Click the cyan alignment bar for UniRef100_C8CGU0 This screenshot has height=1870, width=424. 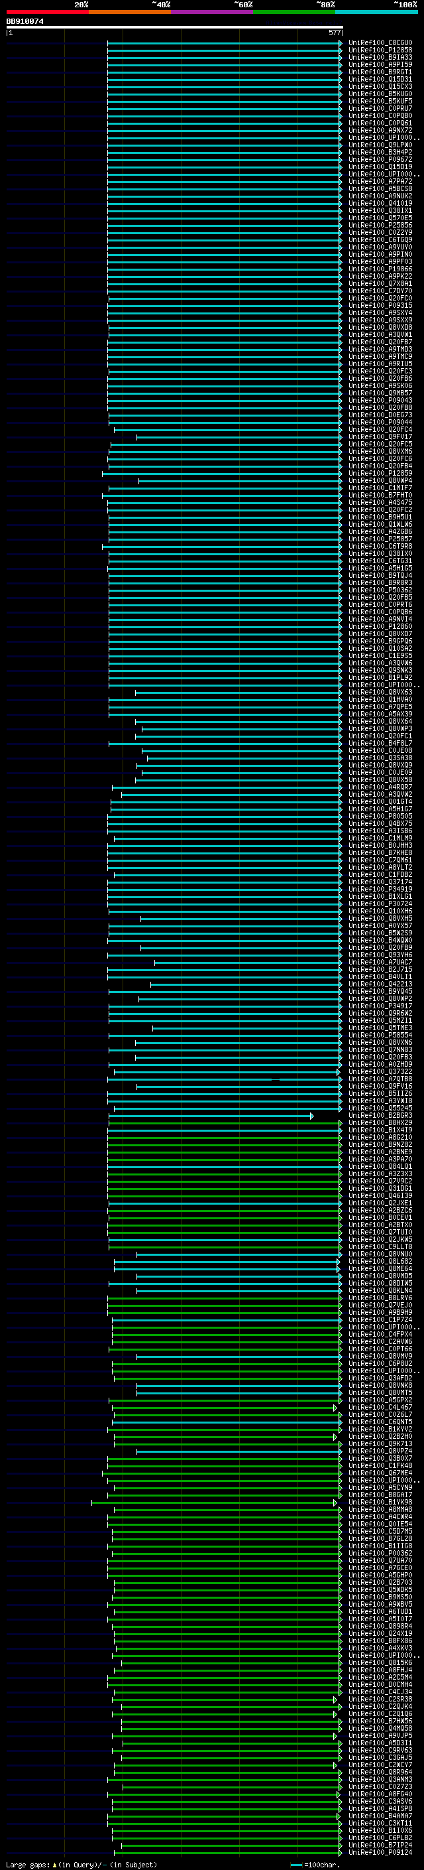[x=225, y=43]
